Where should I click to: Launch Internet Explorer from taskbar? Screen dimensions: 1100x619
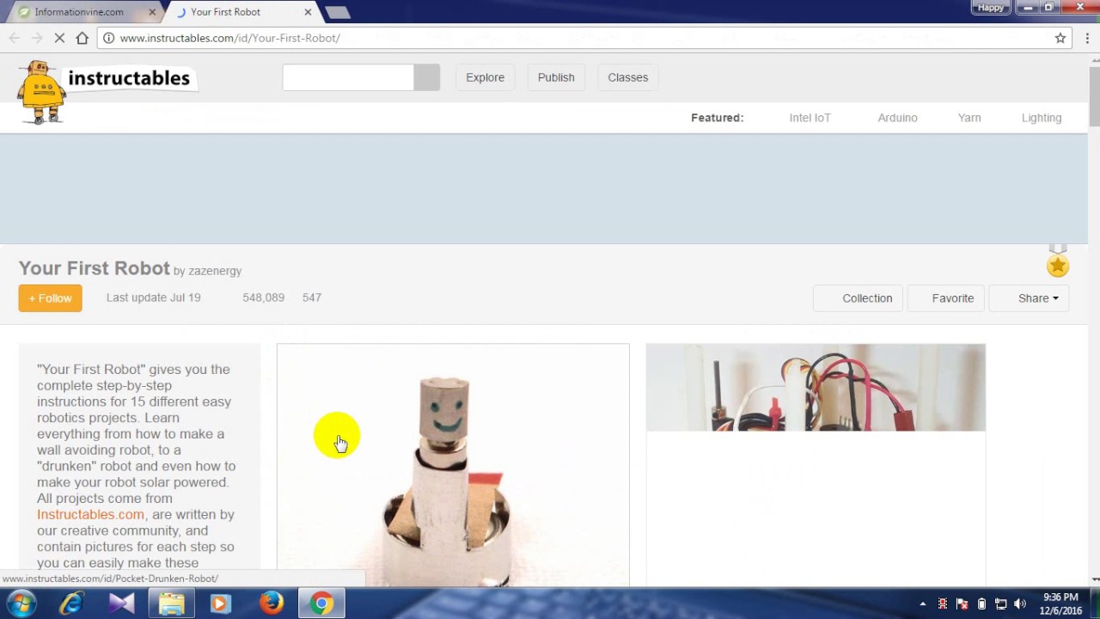point(71,604)
